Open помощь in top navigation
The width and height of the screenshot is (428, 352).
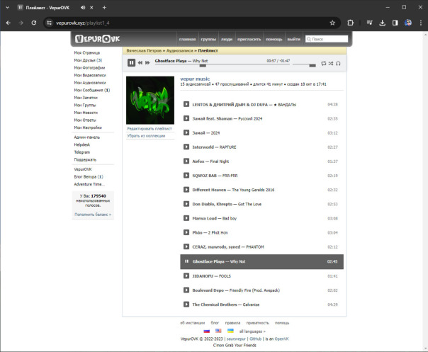pos(274,39)
